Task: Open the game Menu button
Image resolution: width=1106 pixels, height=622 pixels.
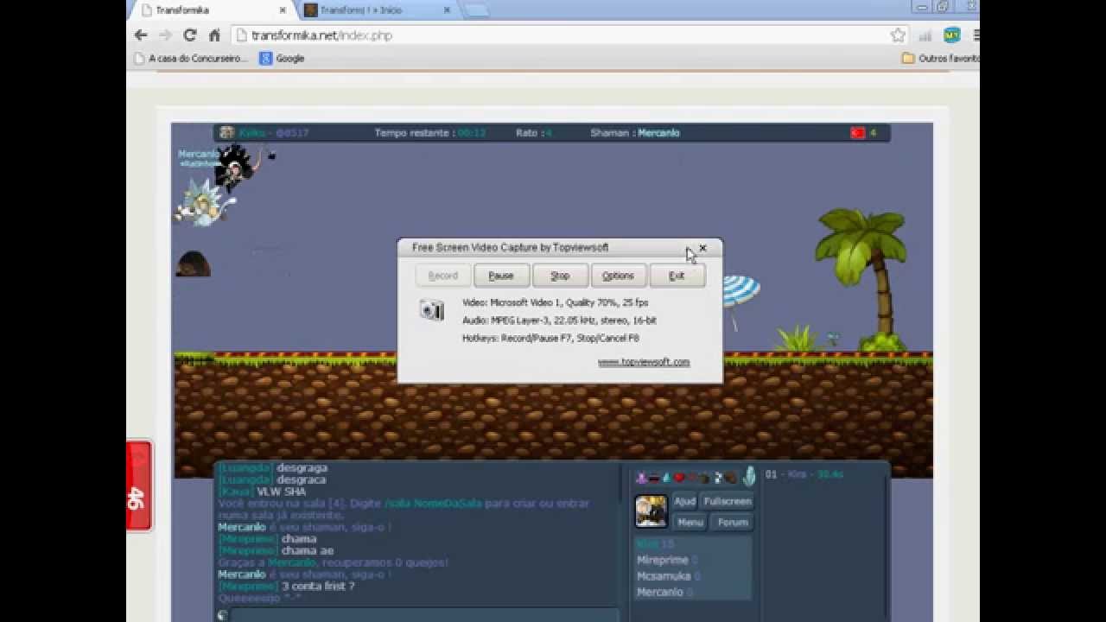Action: pyautogui.click(x=690, y=522)
